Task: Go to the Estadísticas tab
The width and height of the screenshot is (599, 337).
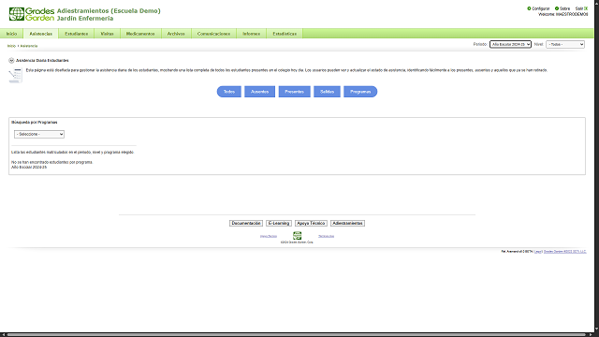Action: (285, 34)
